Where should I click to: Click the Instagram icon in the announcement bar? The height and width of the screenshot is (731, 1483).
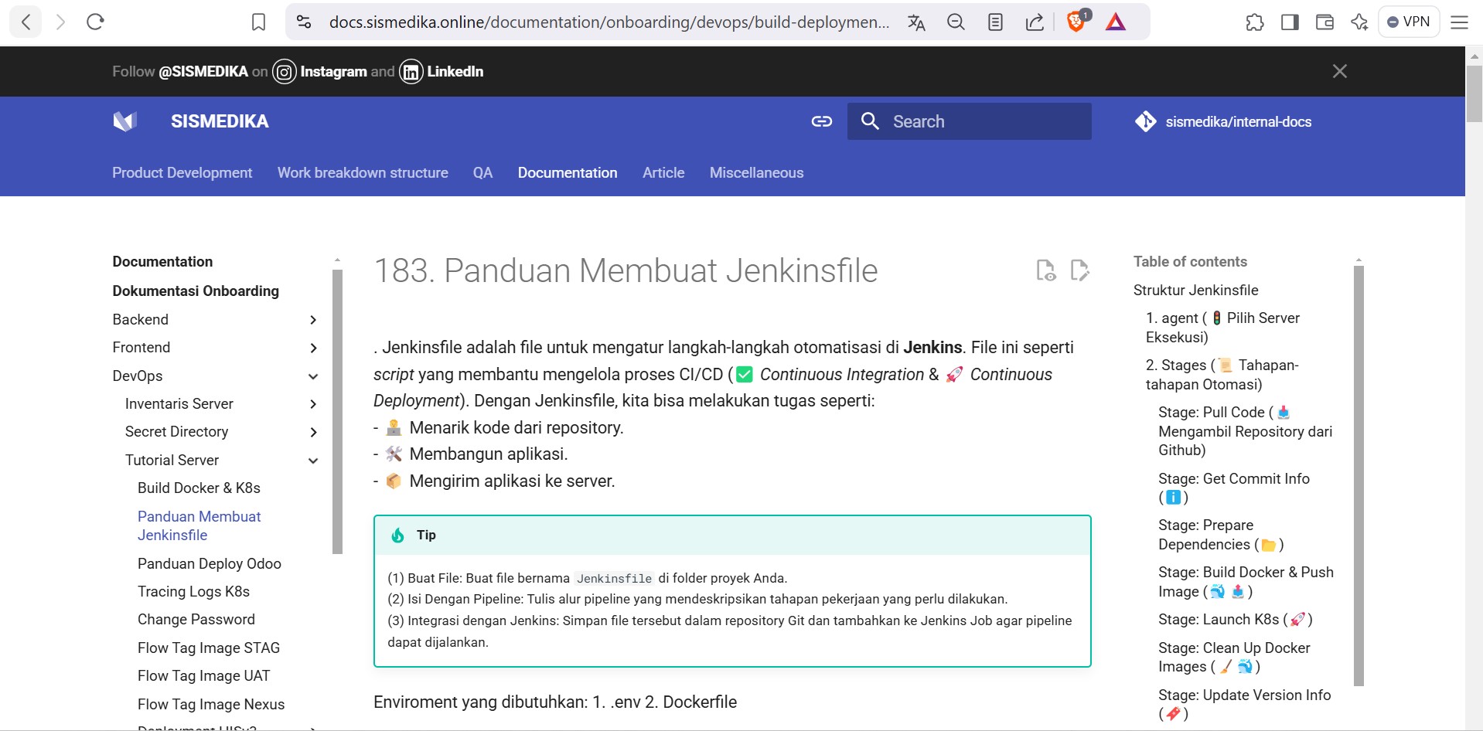[285, 72]
